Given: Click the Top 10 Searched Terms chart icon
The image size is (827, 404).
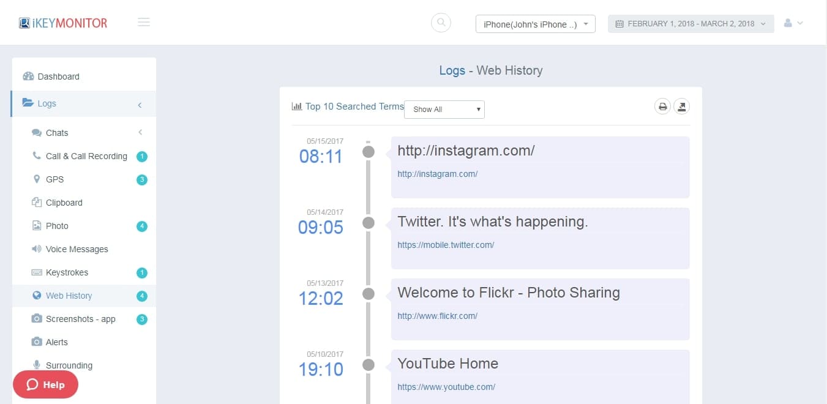Looking at the screenshot, I should 297,107.
